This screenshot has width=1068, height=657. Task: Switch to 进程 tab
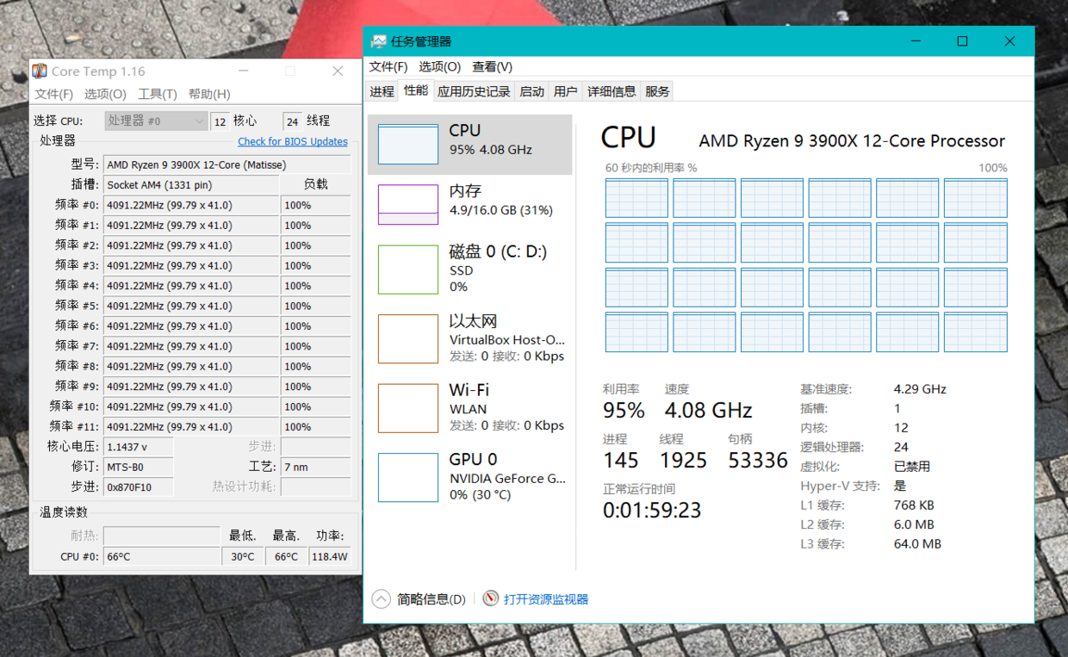click(382, 91)
